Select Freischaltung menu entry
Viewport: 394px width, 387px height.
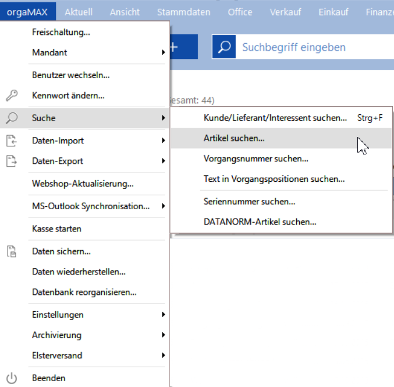(84, 32)
